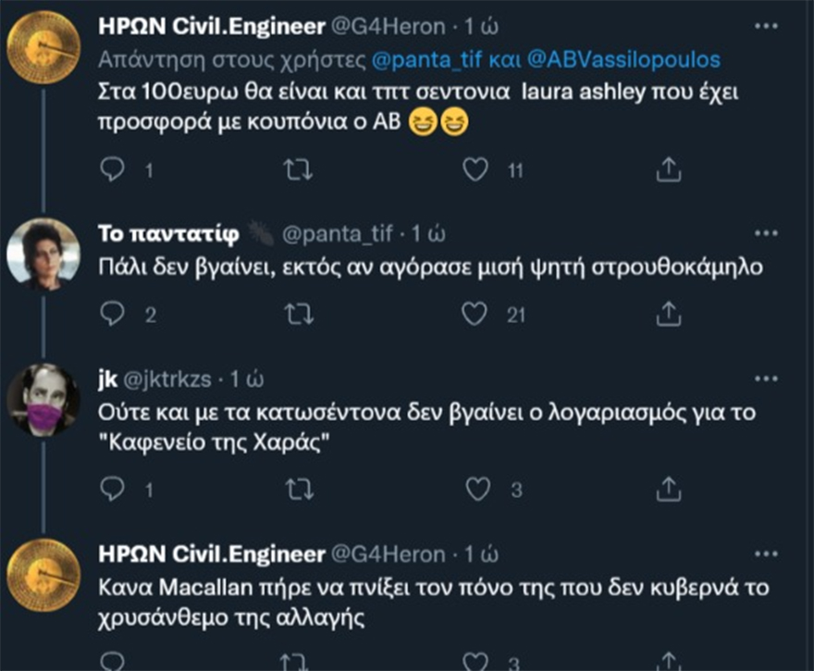The image size is (814, 671).
Task: View Το πανταtίφ's profile photo
Action: [x=43, y=255]
